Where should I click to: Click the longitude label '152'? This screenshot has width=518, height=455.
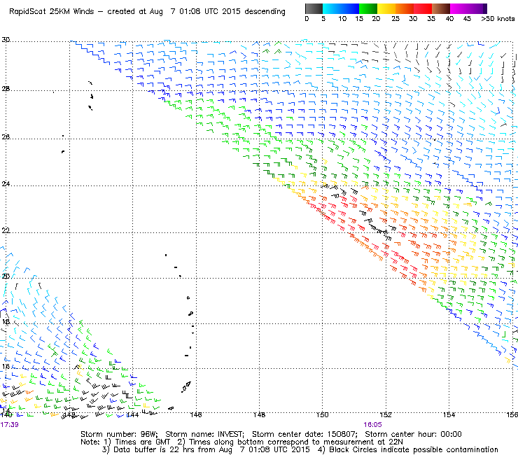point(386,414)
